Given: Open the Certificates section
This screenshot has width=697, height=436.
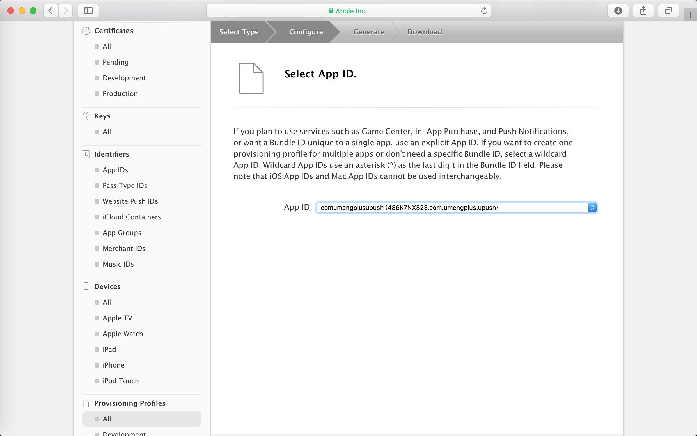Looking at the screenshot, I should coord(114,31).
